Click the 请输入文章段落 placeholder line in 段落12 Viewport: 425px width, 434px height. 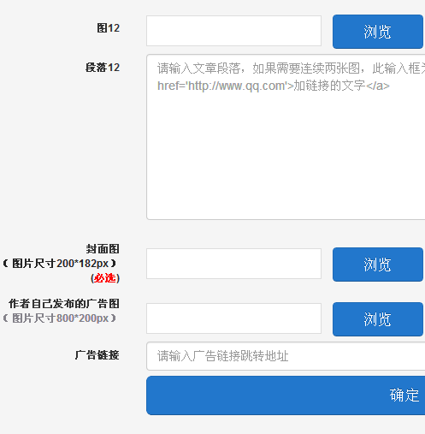[291, 68]
